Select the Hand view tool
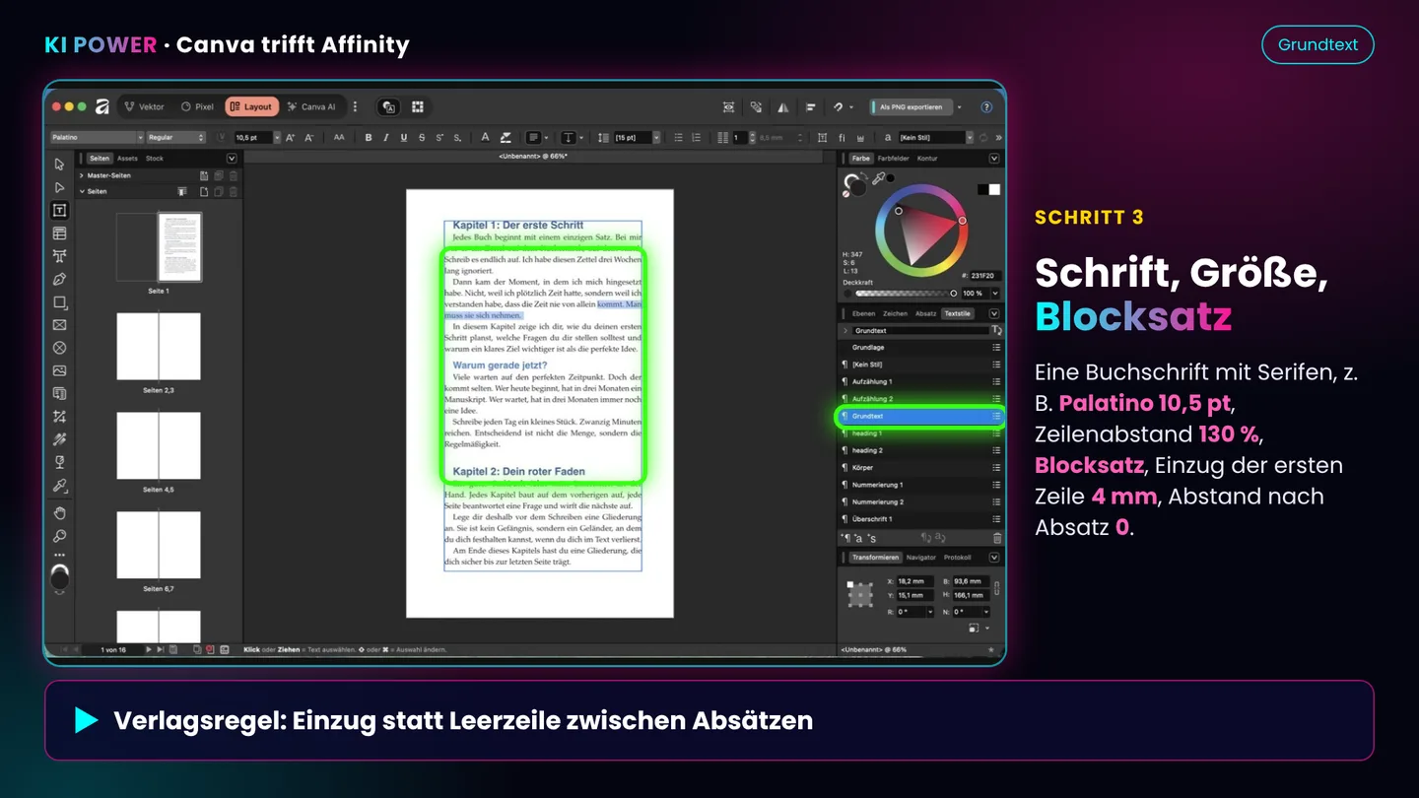 click(x=59, y=512)
